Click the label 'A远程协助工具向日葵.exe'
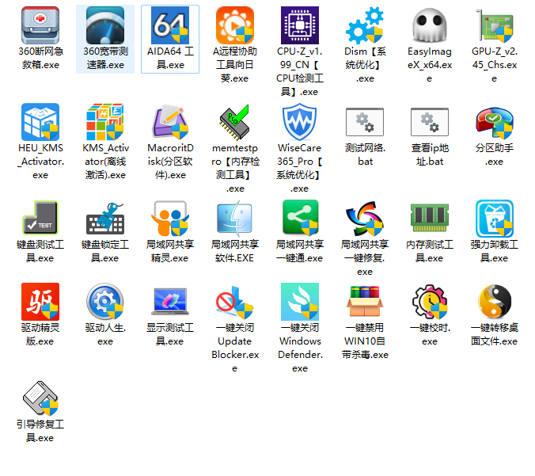The image size is (535, 476). point(235,65)
